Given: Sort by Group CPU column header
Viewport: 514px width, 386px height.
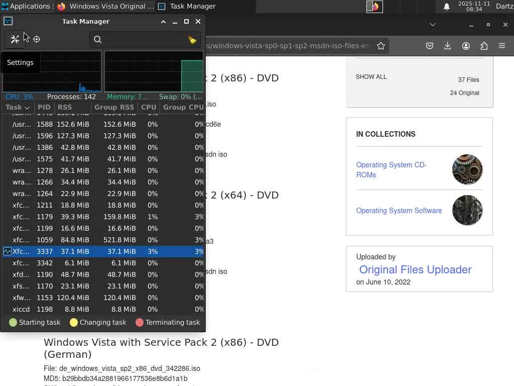Looking at the screenshot, I should coord(183,108).
